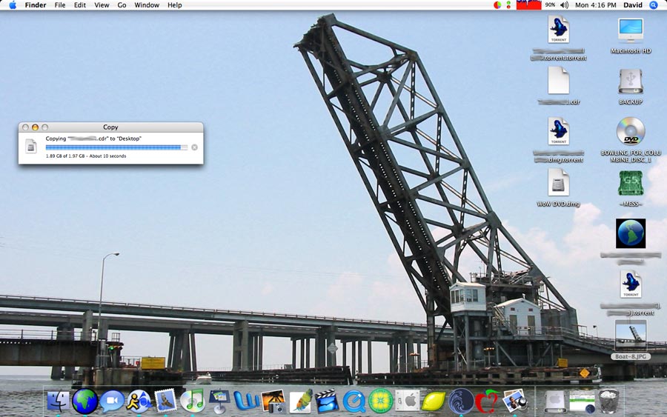The width and height of the screenshot is (667, 417).
Task: Launch QuickTime Player from the Dock
Action: (x=354, y=401)
